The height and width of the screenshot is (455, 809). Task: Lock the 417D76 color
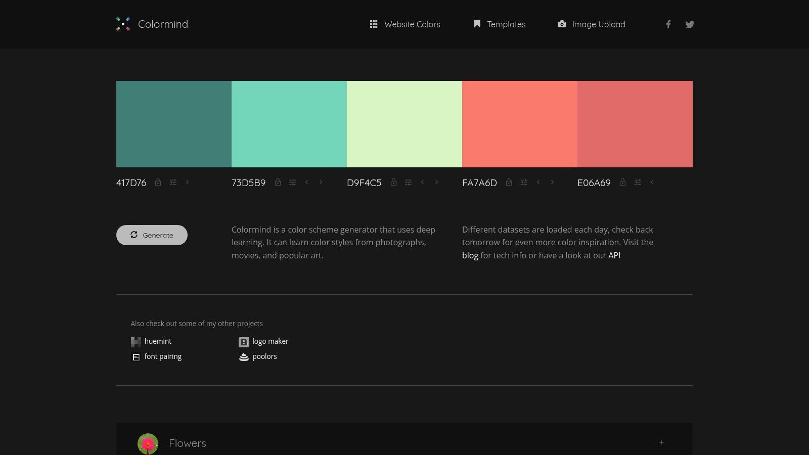coord(158,182)
